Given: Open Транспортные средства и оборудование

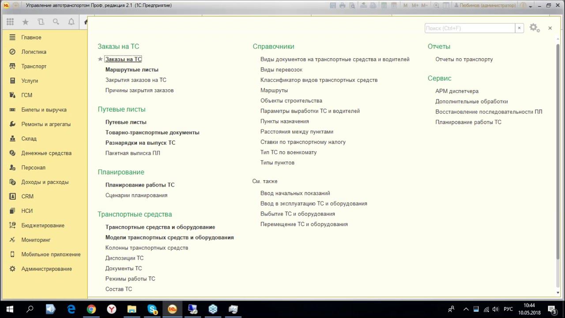Looking at the screenshot, I should tap(160, 227).
